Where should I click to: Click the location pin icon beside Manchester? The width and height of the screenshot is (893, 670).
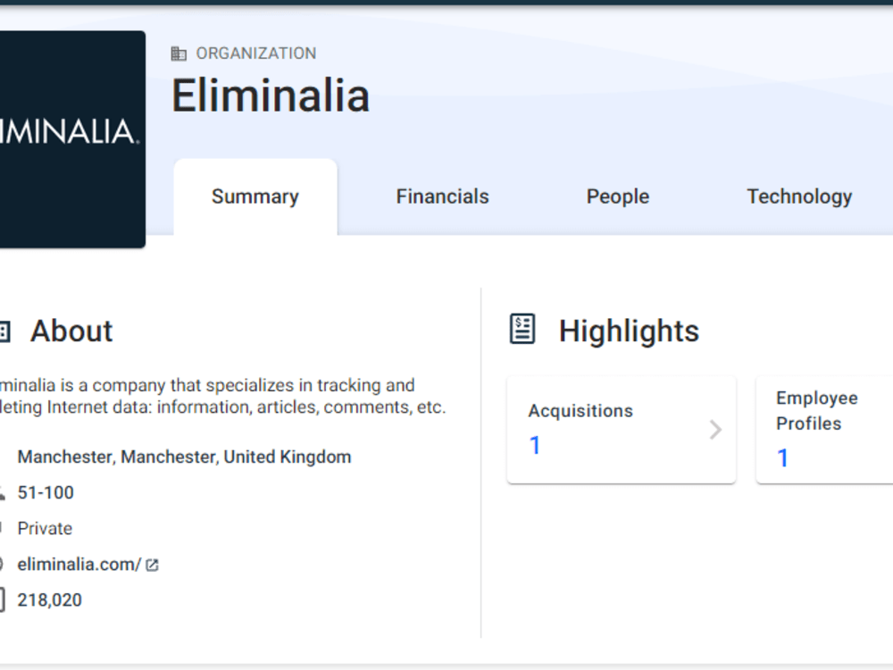[x=3, y=456]
